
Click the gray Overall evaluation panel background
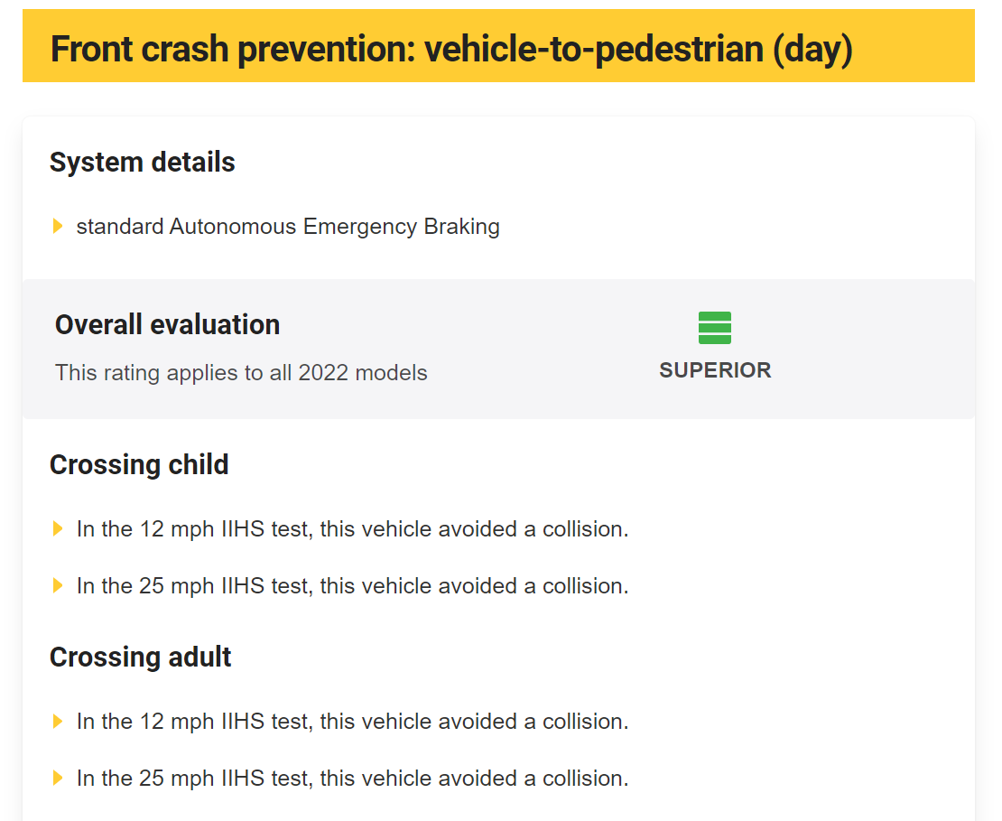[498, 350]
